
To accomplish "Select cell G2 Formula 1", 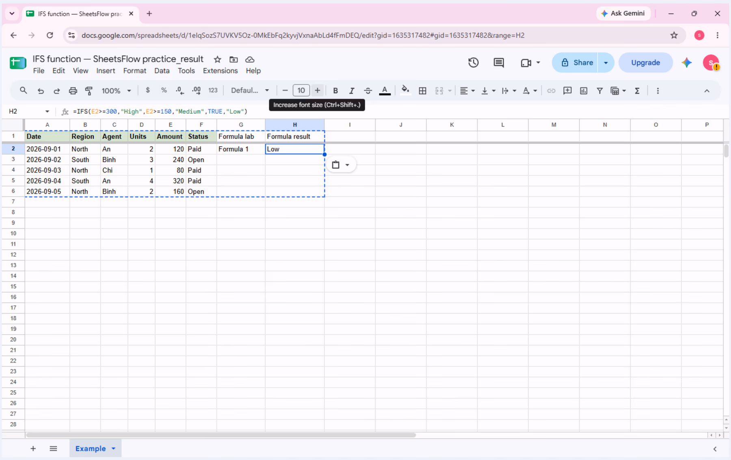I will click(x=241, y=149).
